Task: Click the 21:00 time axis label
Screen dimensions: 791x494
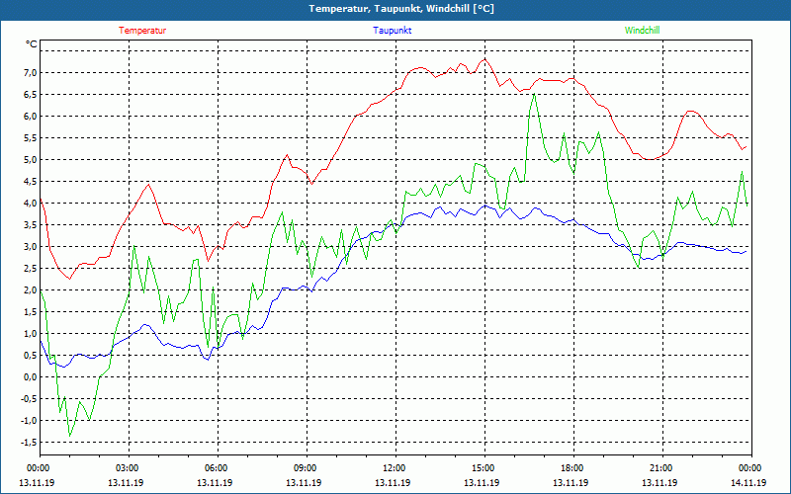Action: point(662,468)
